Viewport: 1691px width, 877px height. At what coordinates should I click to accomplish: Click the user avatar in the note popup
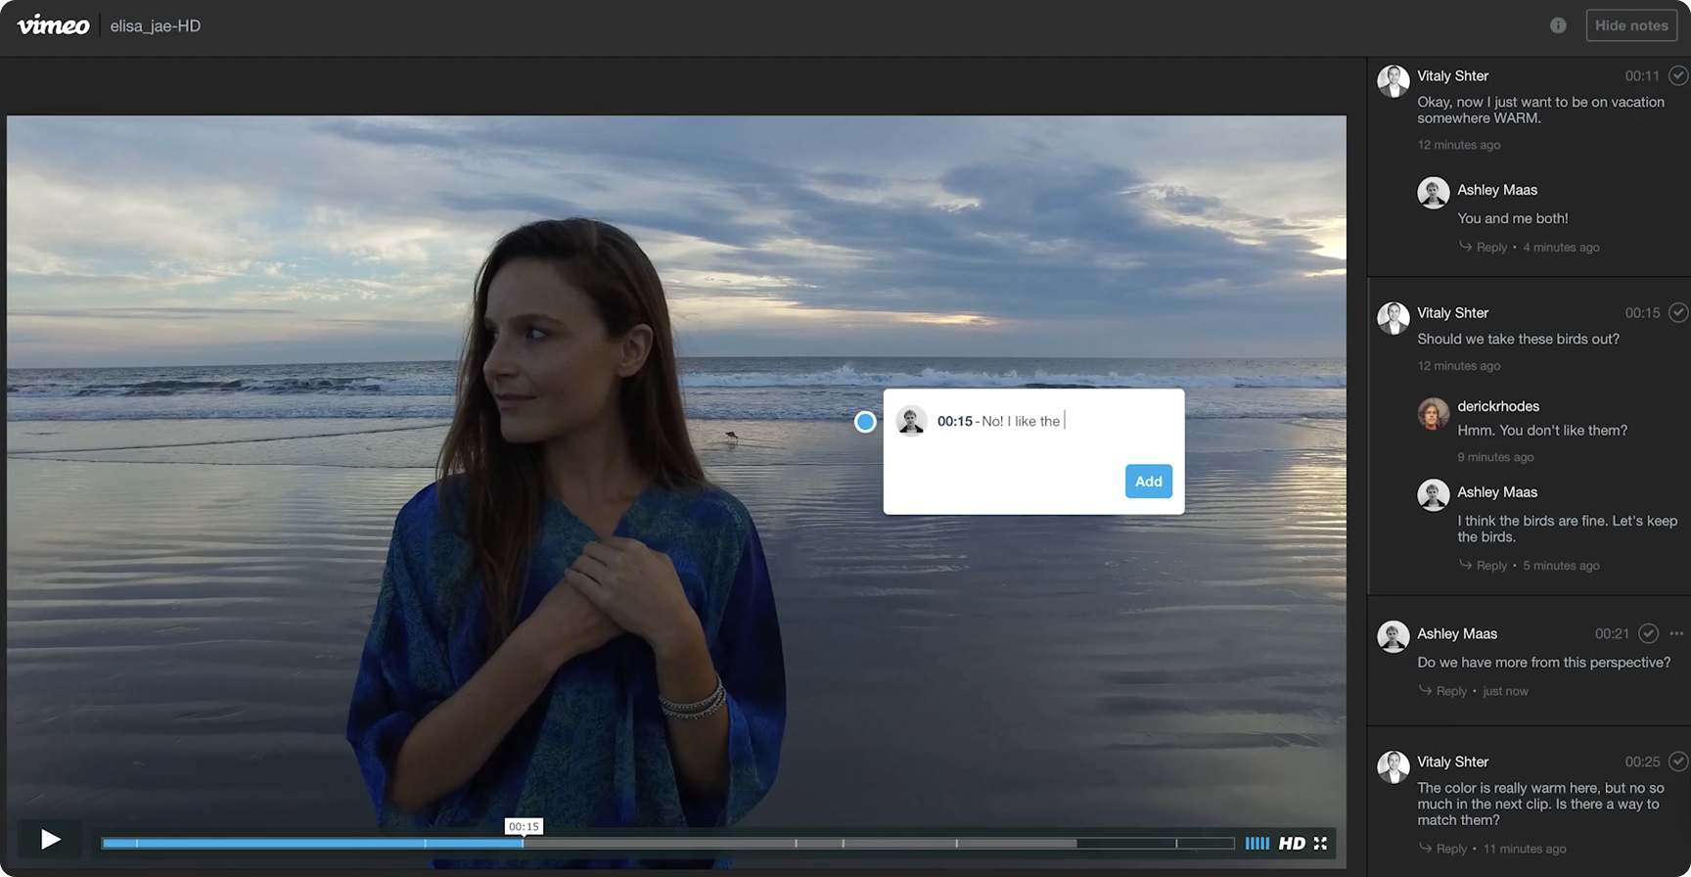[x=911, y=421]
